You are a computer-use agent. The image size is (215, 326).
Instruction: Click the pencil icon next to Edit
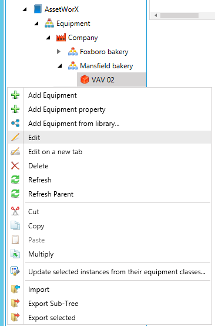pyautogui.click(x=15, y=138)
